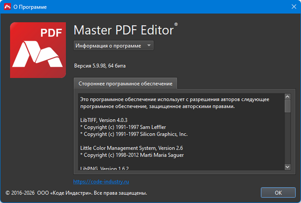The width and height of the screenshot is (301, 203).
Task: Click the Коде Индастри copyright footer text
Action: coord(76,193)
